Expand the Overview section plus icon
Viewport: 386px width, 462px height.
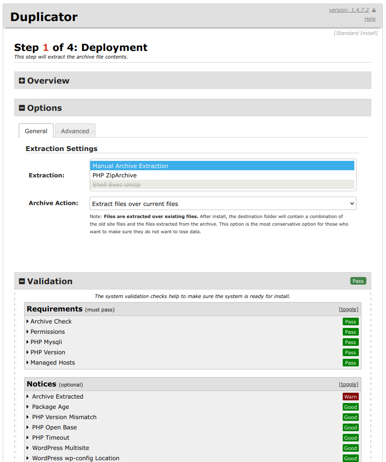(22, 81)
